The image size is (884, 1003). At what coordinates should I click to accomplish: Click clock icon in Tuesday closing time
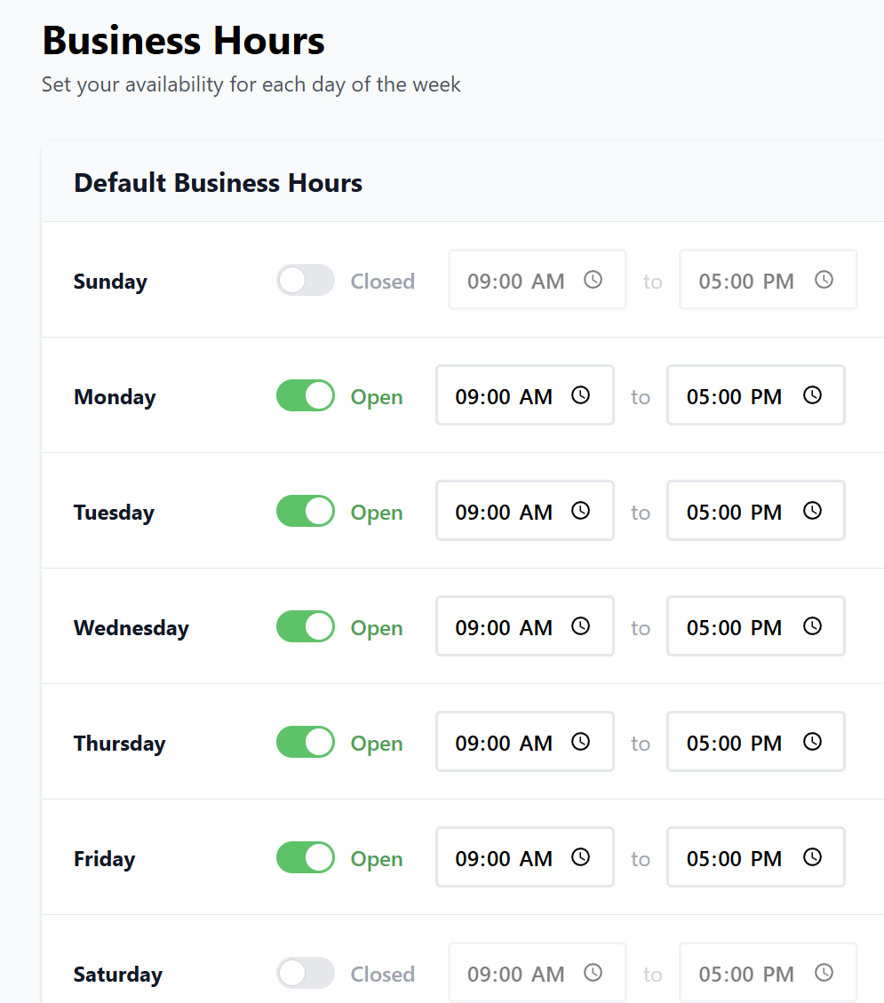coord(812,511)
